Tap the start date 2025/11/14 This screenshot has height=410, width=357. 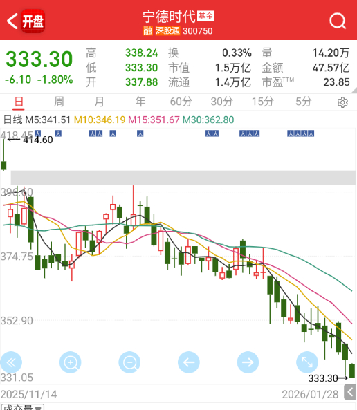pos(28,394)
